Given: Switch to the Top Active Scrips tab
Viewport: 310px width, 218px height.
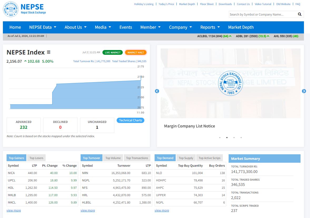Looking at the screenshot, I should [210, 158].
